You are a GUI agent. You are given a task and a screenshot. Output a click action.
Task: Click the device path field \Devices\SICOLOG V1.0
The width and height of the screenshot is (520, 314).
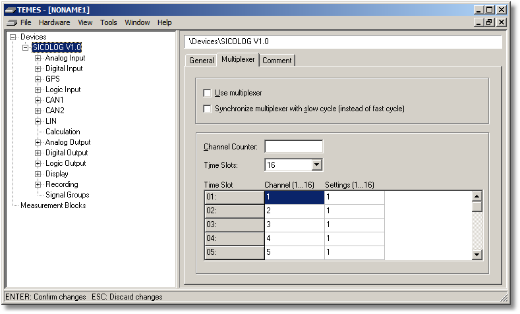coord(343,41)
